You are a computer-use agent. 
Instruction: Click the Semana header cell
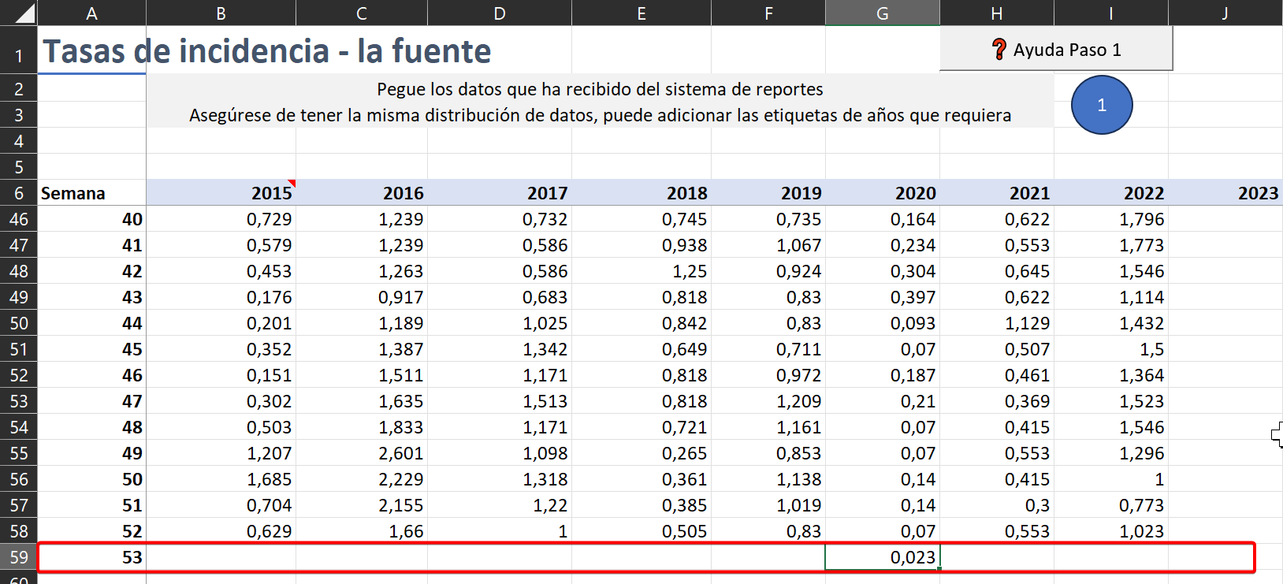91,193
